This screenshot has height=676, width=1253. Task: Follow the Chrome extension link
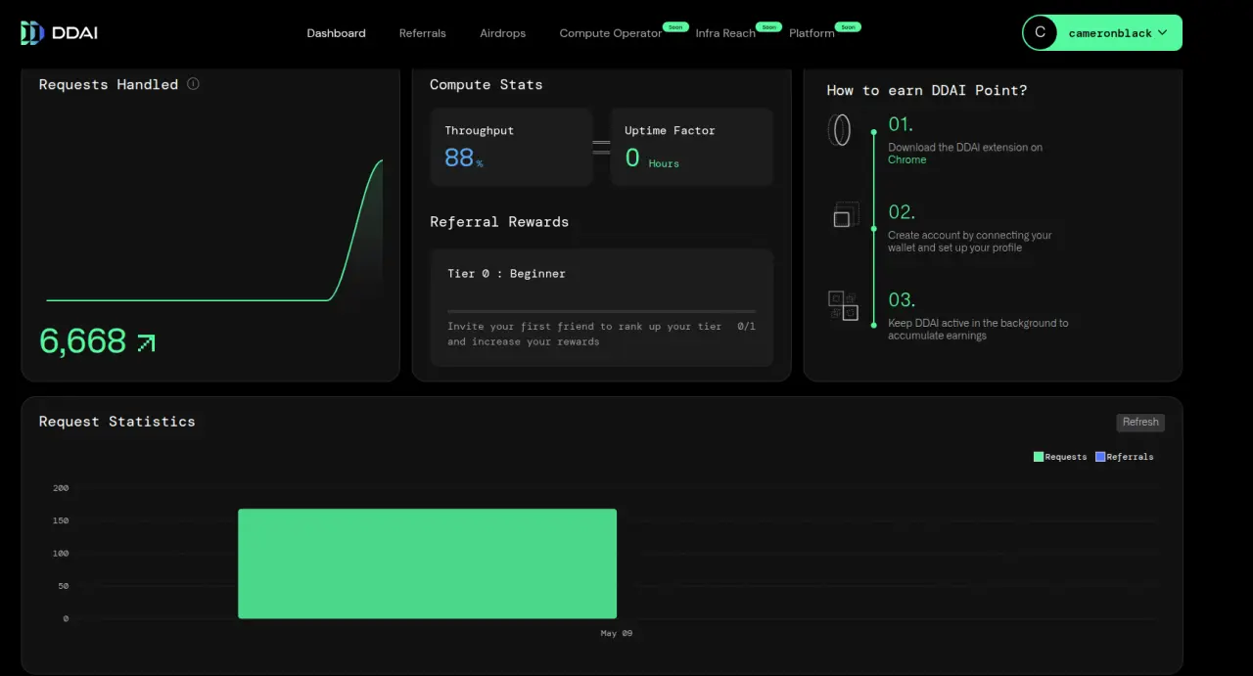pos(906,159)
